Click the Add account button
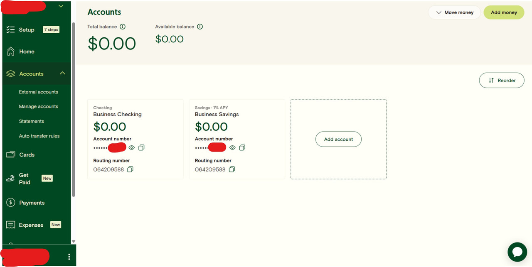This screenshot has height=267, width=532. [x=338, y=140]
